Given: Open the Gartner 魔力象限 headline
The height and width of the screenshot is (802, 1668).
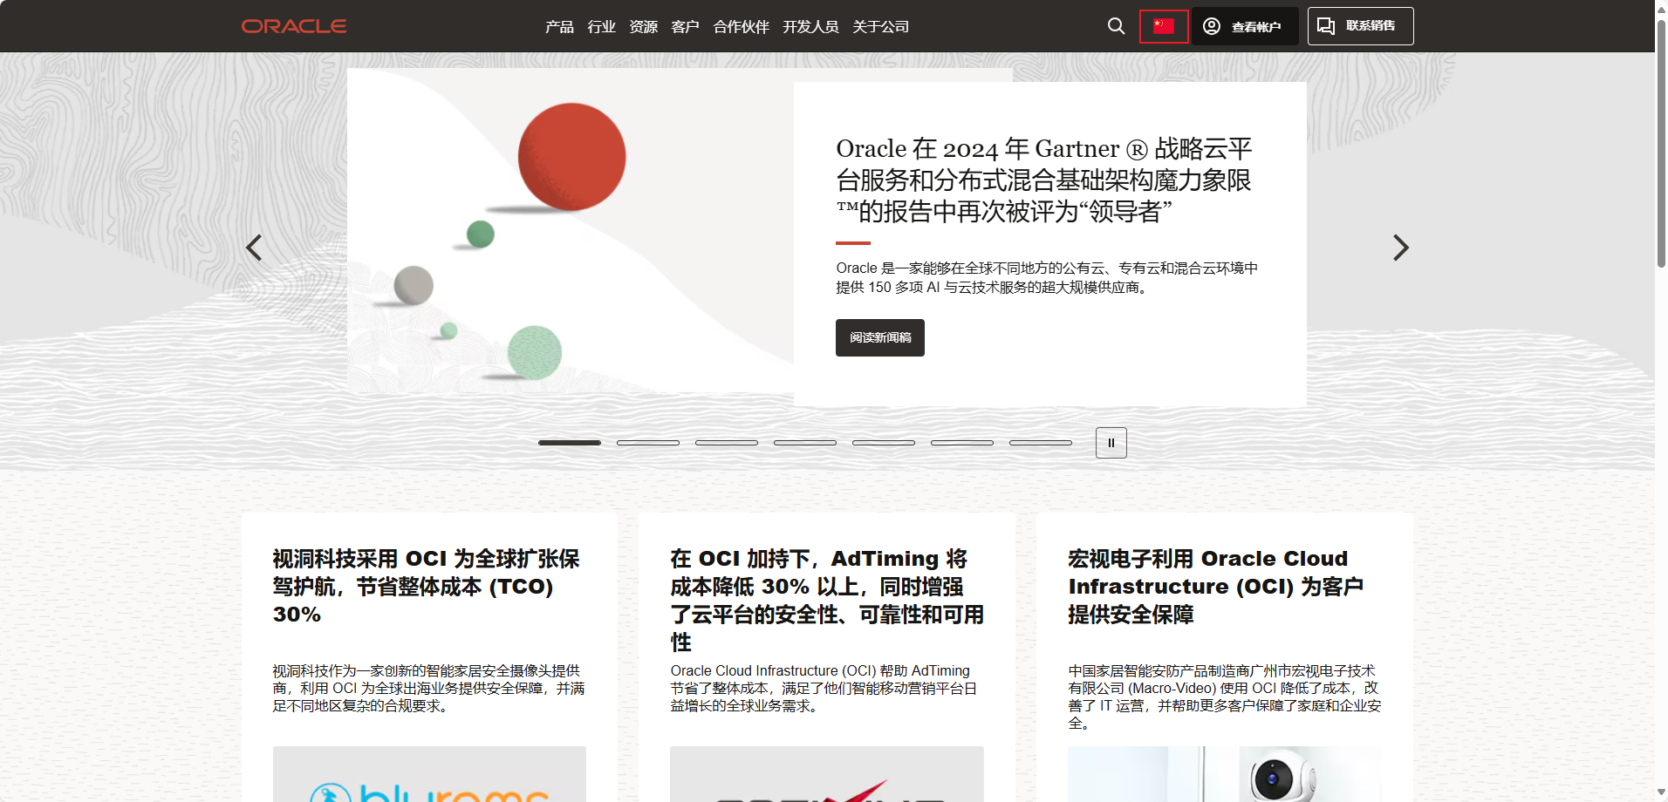Looking at the screenshot, I should (1044, 180).
